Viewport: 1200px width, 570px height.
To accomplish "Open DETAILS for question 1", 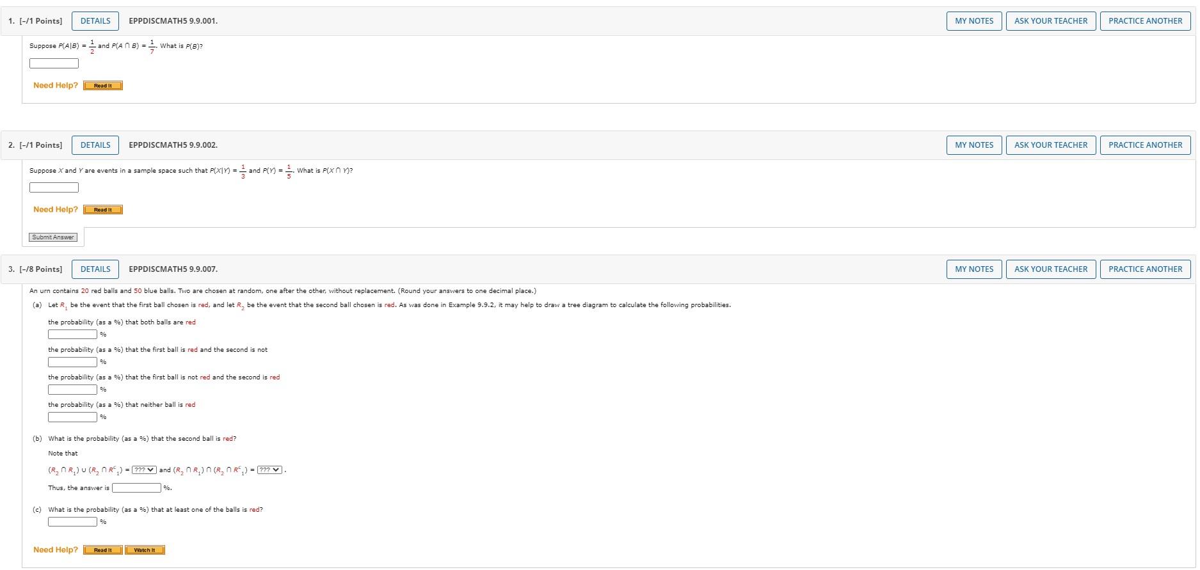I will tap(95, 21).
